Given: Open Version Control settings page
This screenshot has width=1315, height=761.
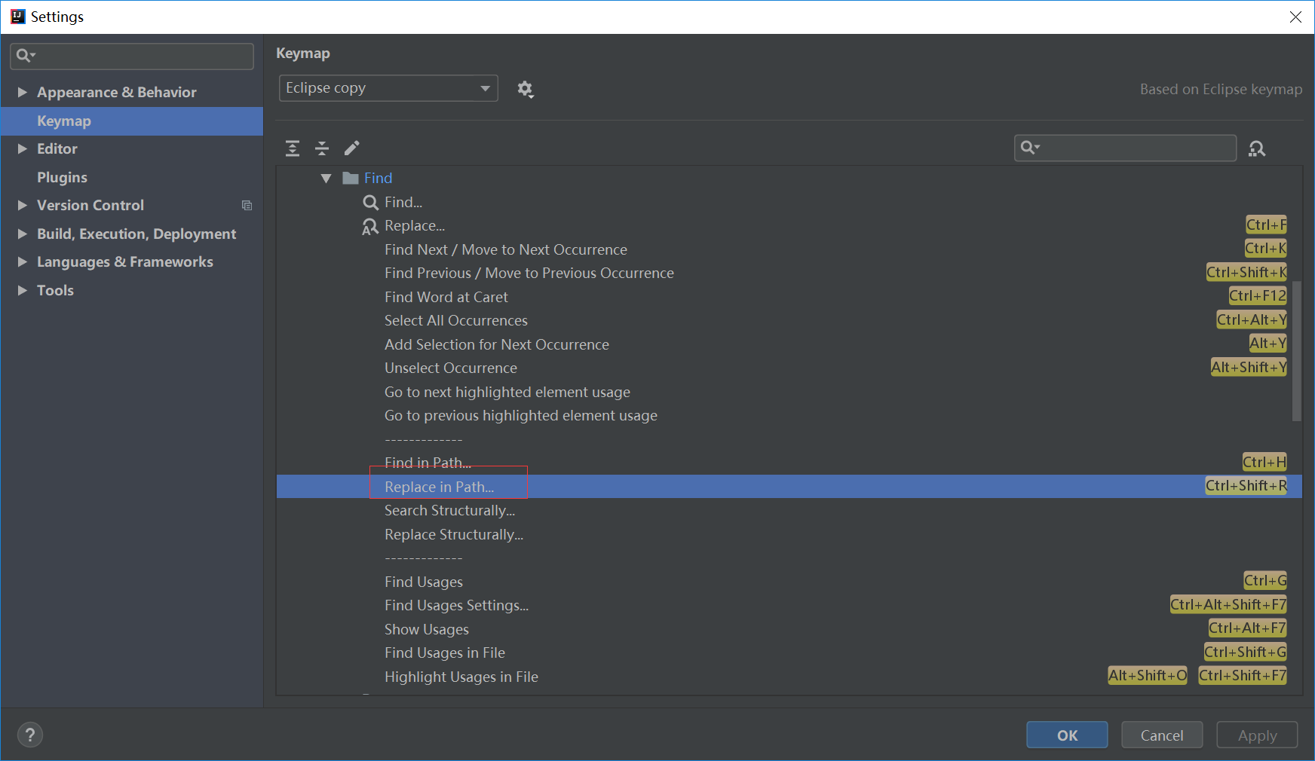Looking at the screenshot, I should point(90,205).
